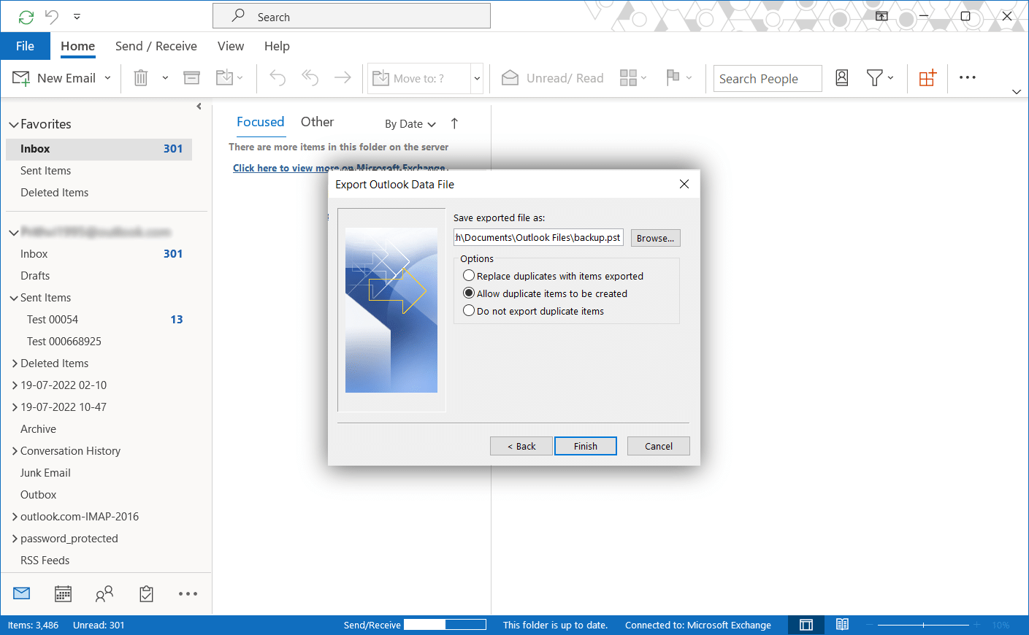The image size is (1029, 635).
Task: Click the Follow Up flag icon
Action: (673, 77)
